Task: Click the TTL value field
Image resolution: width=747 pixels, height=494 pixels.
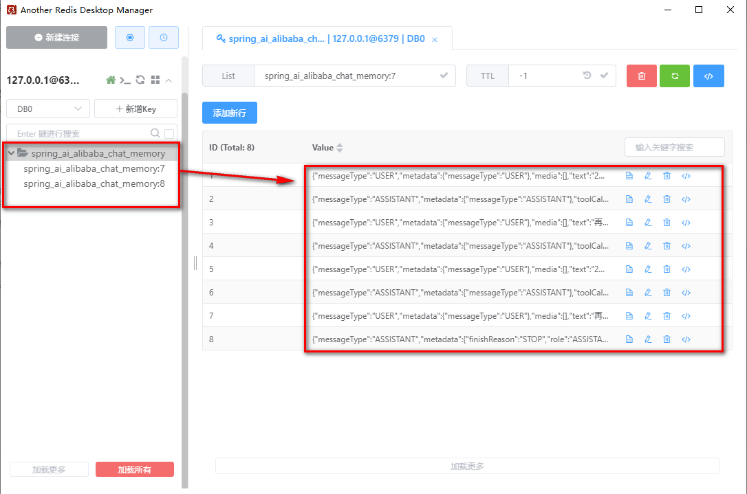Action: [x=543, y=76]
